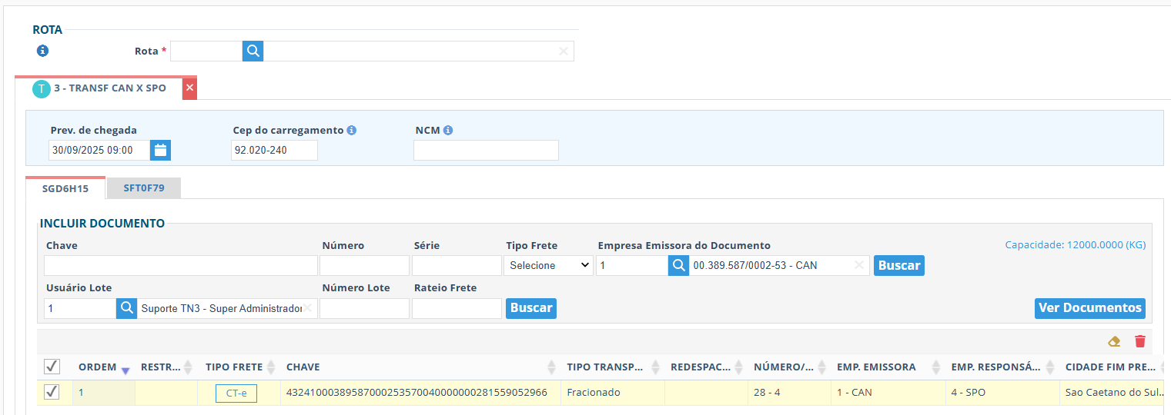Close the 3 - TRANSF CAN X SPO tab
This screenshot has width=1171, height=415.
[x=189, y=88]
